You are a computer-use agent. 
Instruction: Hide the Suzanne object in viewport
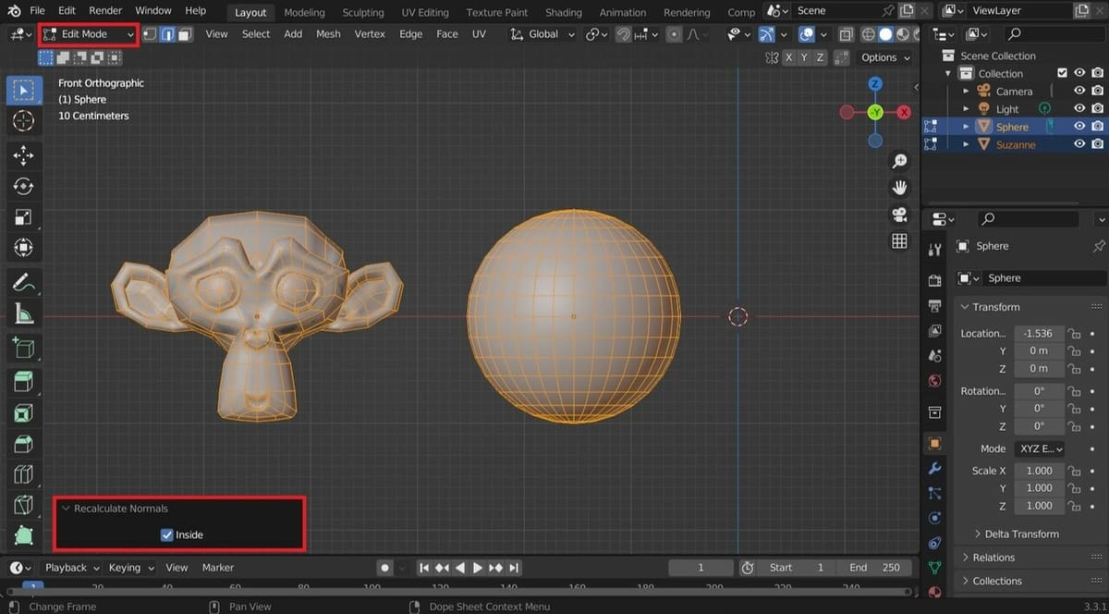coord(1079,144)
